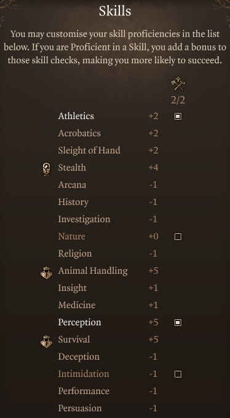Check the Nature proficiency checkbox
Screen dimensions: 230x418
178,236
